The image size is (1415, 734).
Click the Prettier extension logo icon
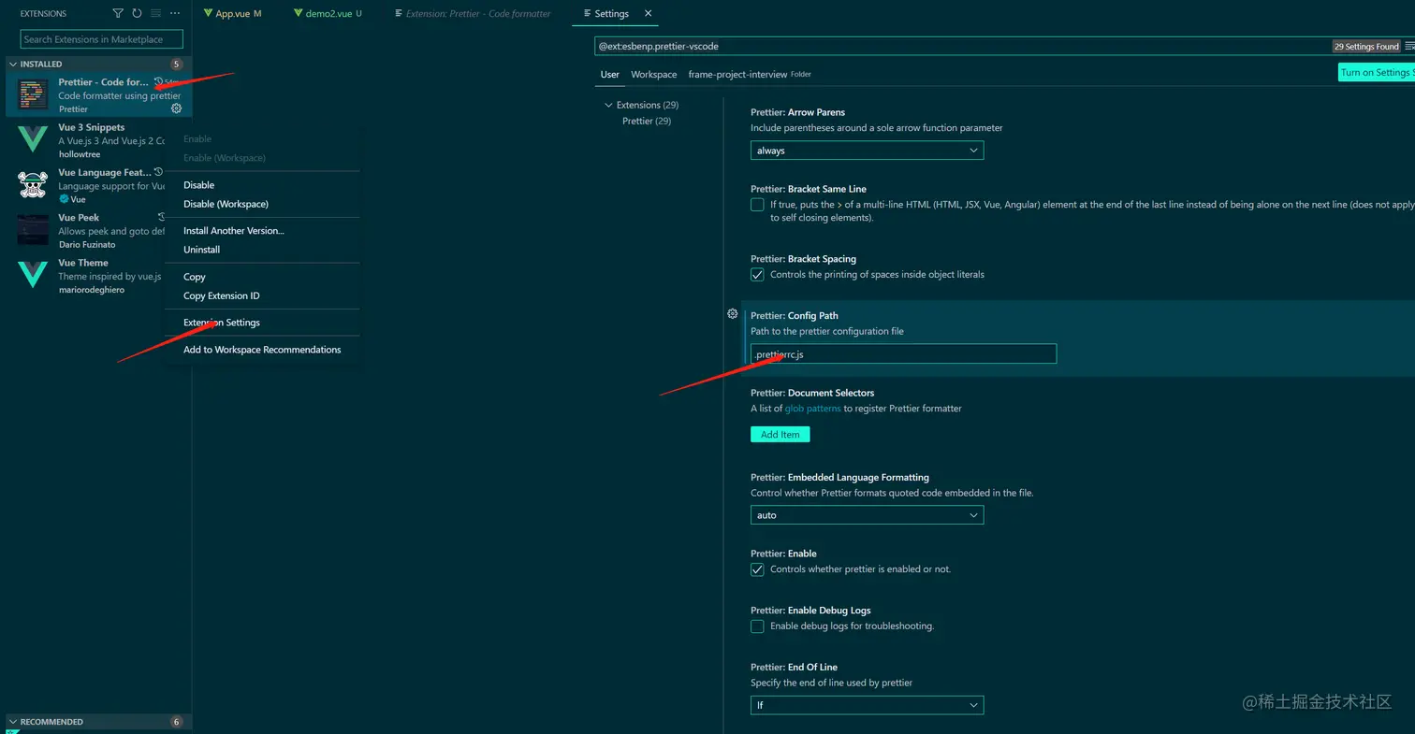pyautogui.click(x=33, y=94)
